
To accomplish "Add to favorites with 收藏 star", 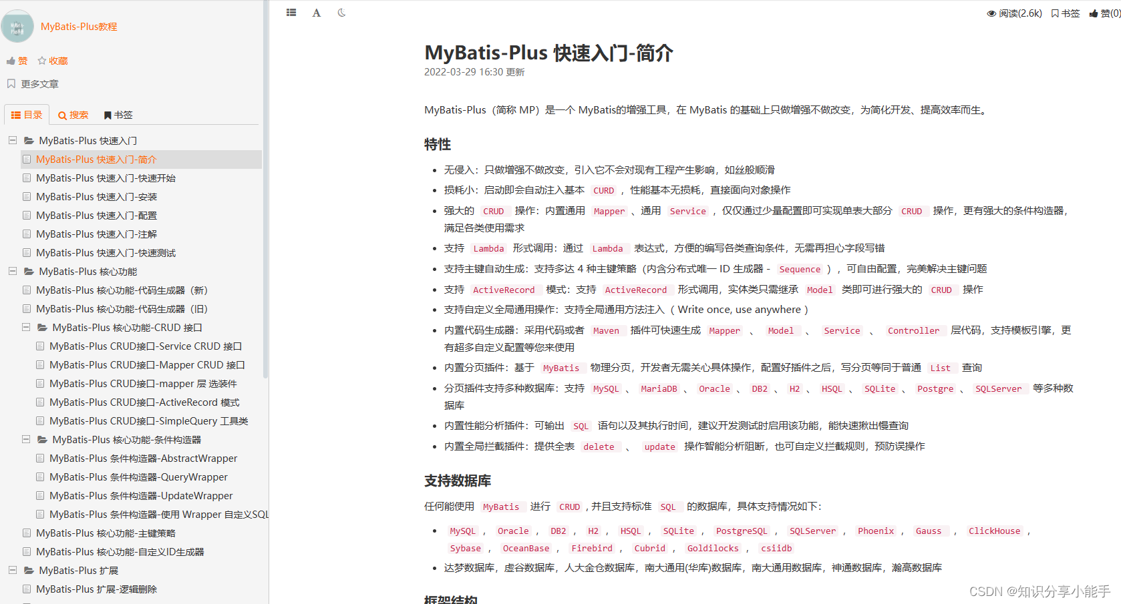I will click(53, 61).
